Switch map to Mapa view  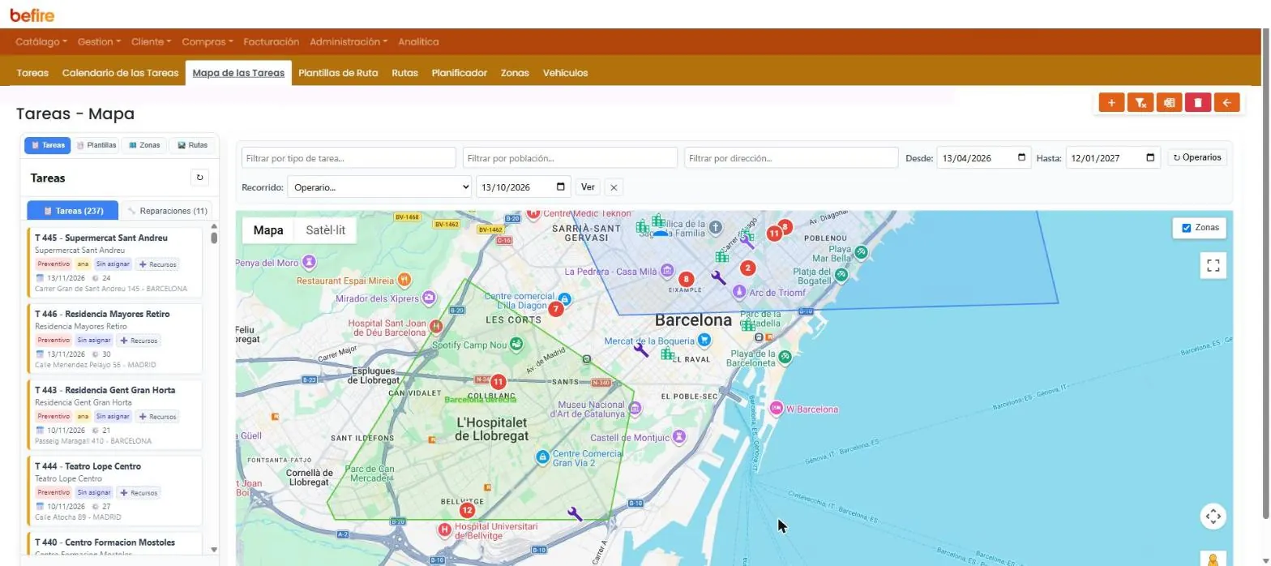[268, 230]
